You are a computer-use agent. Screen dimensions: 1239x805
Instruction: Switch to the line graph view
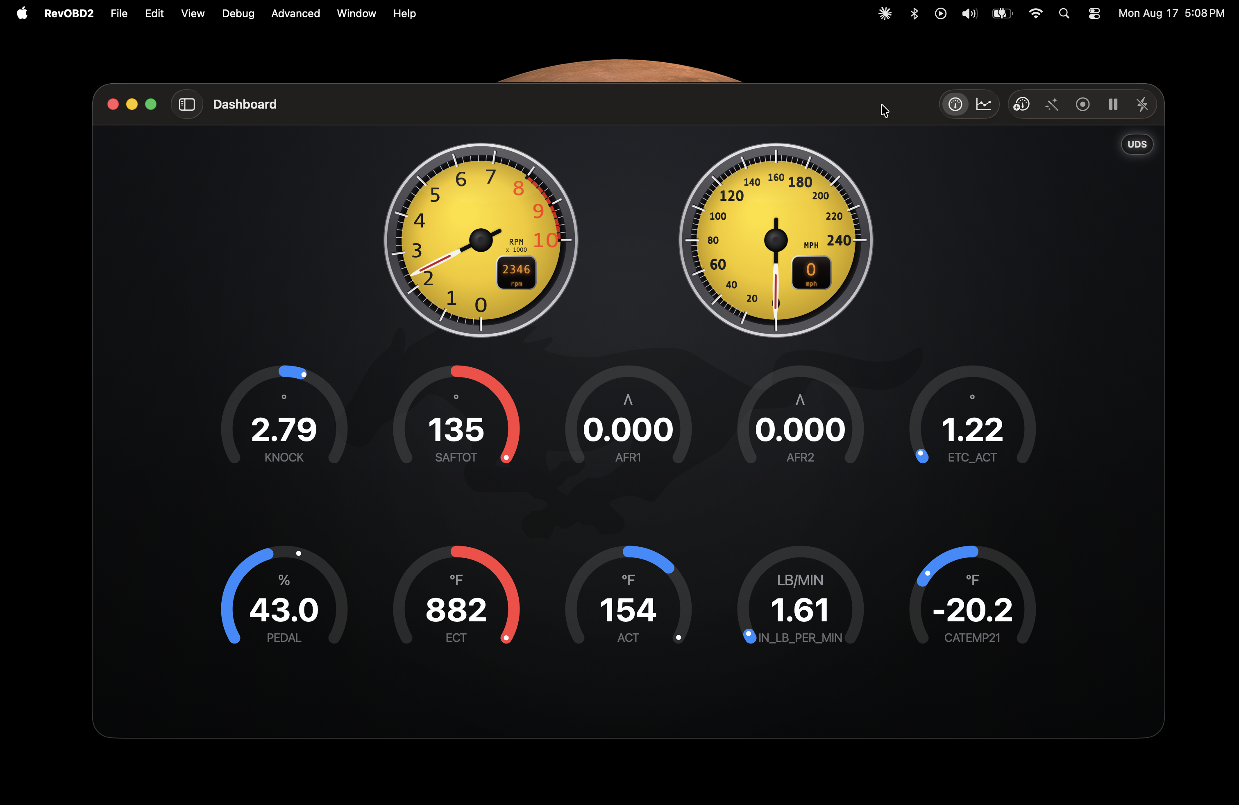click(983, 104)
